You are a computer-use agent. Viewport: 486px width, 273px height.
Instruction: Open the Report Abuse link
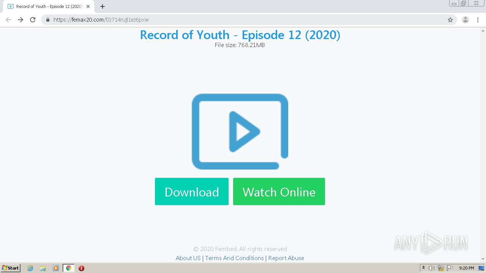[286, 258]
